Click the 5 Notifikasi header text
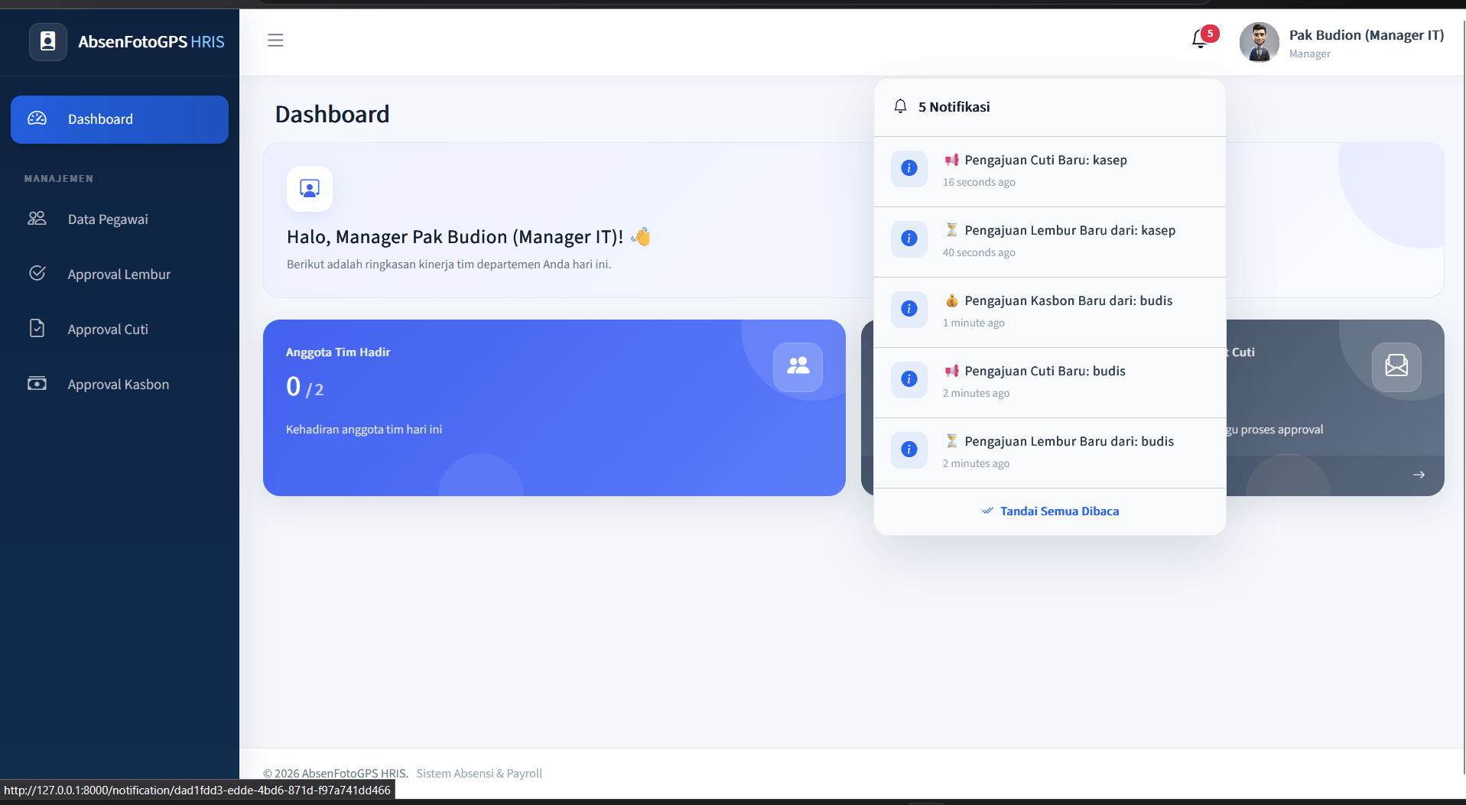The width and height of the screenshot is (1466, 805). (x=954, y=107)
